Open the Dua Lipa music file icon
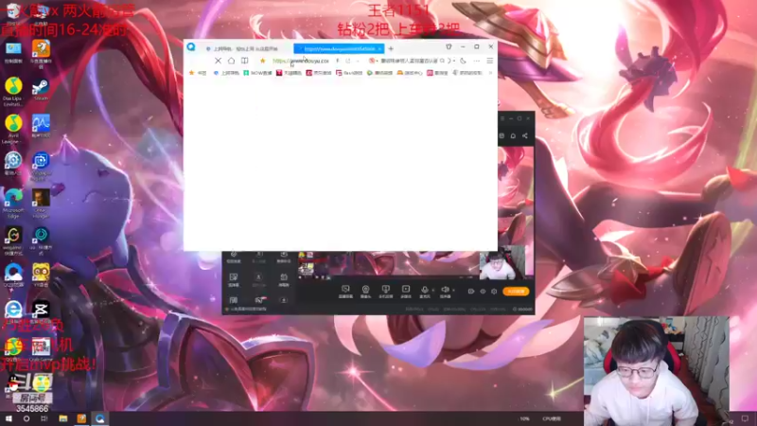757x426 pixels. [x=13, y=91]
